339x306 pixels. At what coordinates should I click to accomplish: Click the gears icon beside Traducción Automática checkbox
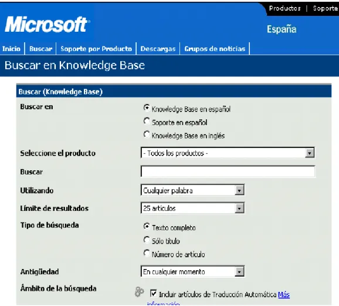139,292
